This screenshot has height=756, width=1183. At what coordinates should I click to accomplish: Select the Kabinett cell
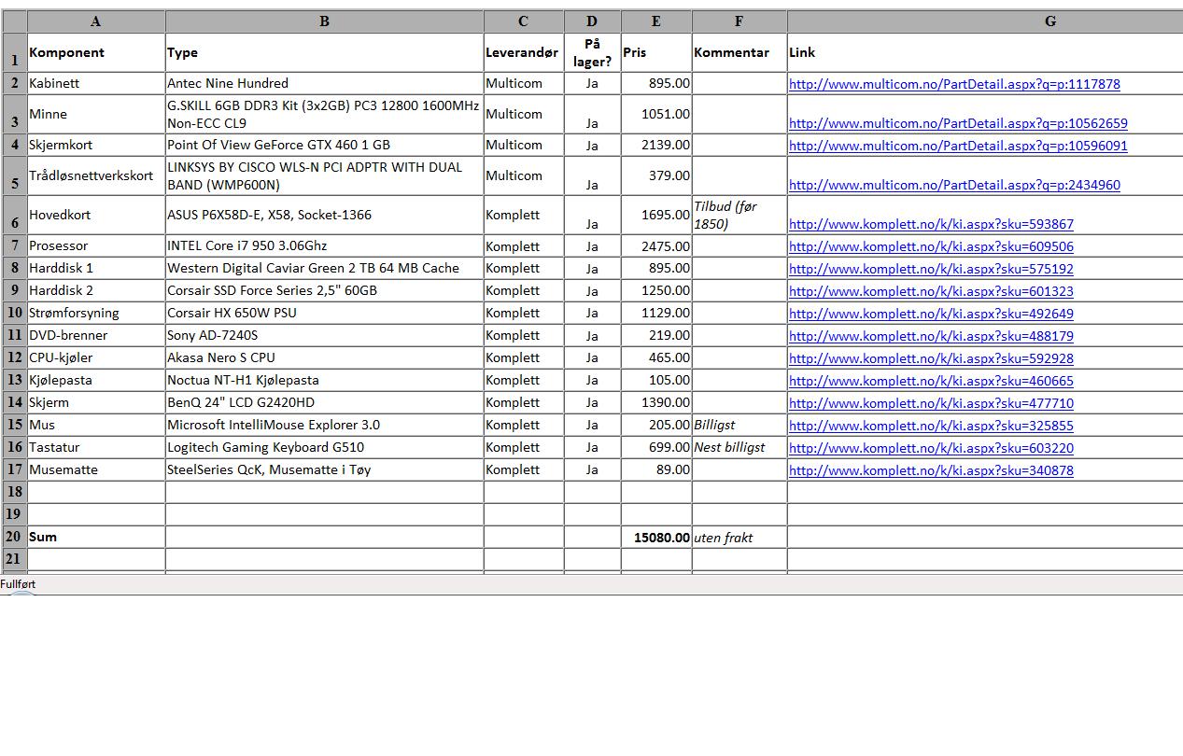96,83
